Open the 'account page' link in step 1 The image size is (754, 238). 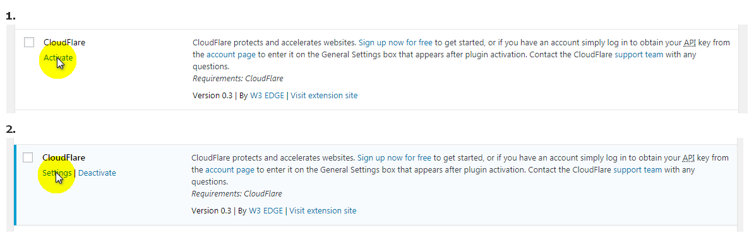tap(231, 54)
